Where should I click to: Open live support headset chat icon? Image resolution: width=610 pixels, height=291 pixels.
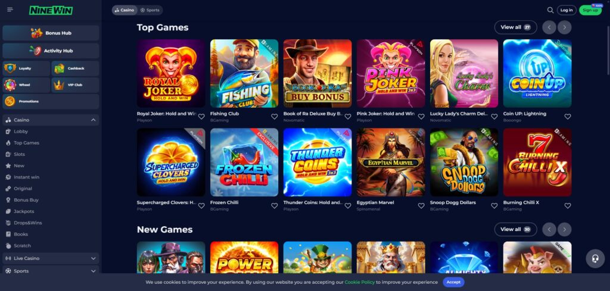(x=595, y=259)
